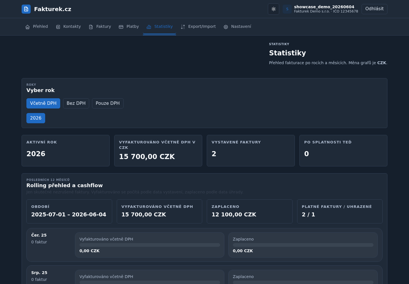Click the 15 700,00 CZK yearly invoiced total
Viewport: 409px width, 284px height.
147,156
